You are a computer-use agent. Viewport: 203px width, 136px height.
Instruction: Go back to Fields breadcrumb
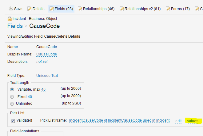pyautogui.click(x=15, y=26)
